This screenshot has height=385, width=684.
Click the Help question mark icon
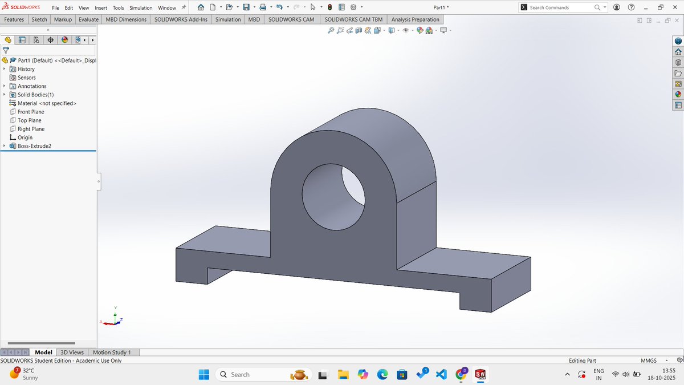[631, 7]
